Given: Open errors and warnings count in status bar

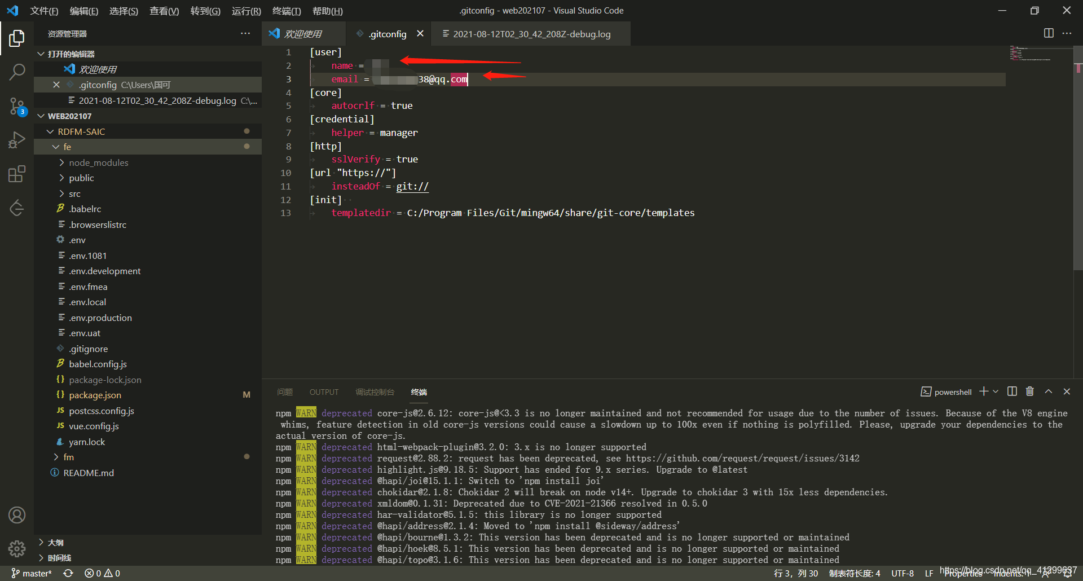Looking at the screenshot, I should coord(102,573).
